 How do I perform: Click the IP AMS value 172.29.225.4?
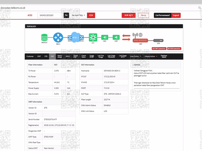[109, 82]
